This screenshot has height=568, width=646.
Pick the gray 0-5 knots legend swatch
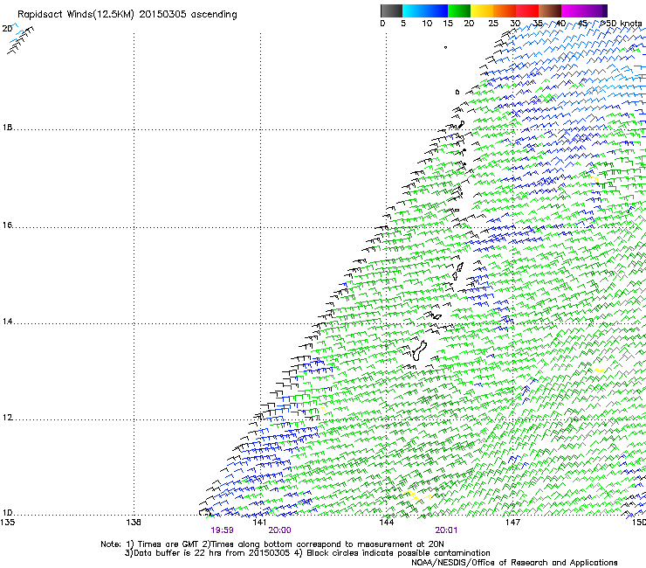391,10
